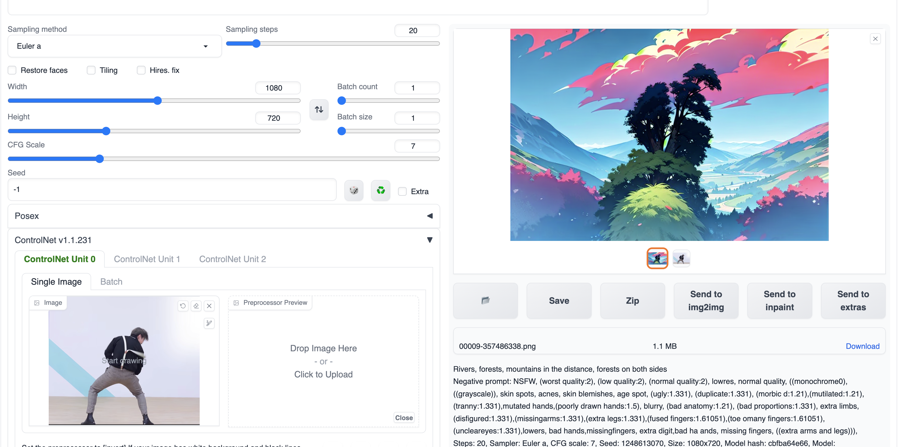901x447 pixels.
Task: Click the Height value field showing 720
Action: pyautogui.click(x=278, y=118)
